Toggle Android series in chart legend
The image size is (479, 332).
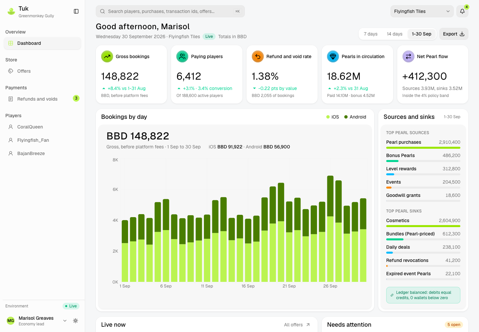point(355,117)
